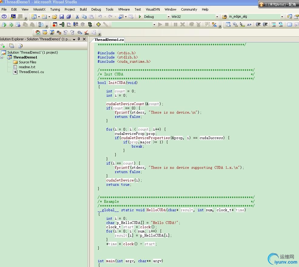
Task: Click the media player artist title widget
Action: pyautogui.click(x=278, y=4)
